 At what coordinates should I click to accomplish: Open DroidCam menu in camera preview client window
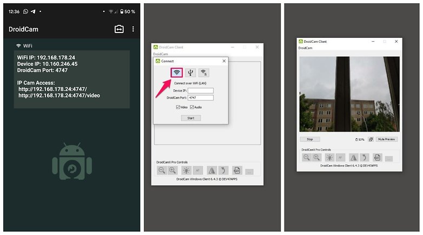[305, 48]
